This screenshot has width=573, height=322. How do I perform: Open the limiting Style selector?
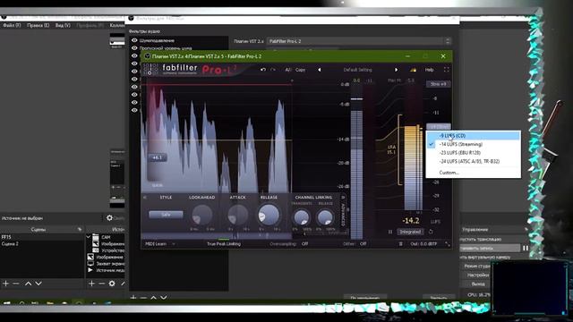point(166,215)
